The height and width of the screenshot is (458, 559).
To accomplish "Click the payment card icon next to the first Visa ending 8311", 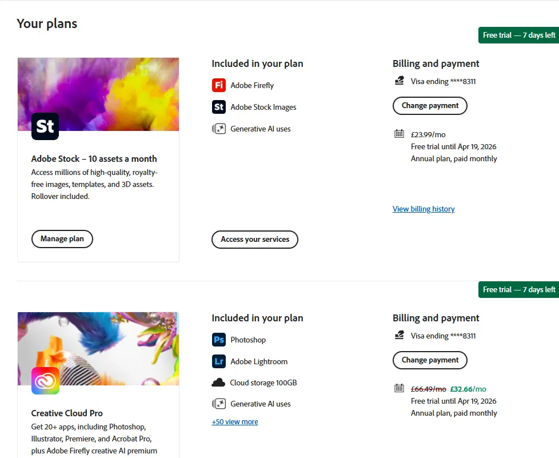I will pos(400,81).
